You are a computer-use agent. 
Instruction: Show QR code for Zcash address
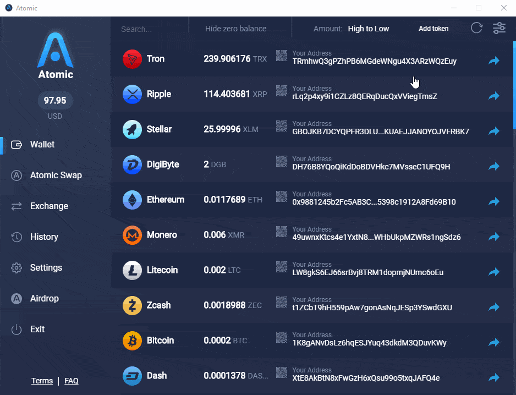coord(281,302)
